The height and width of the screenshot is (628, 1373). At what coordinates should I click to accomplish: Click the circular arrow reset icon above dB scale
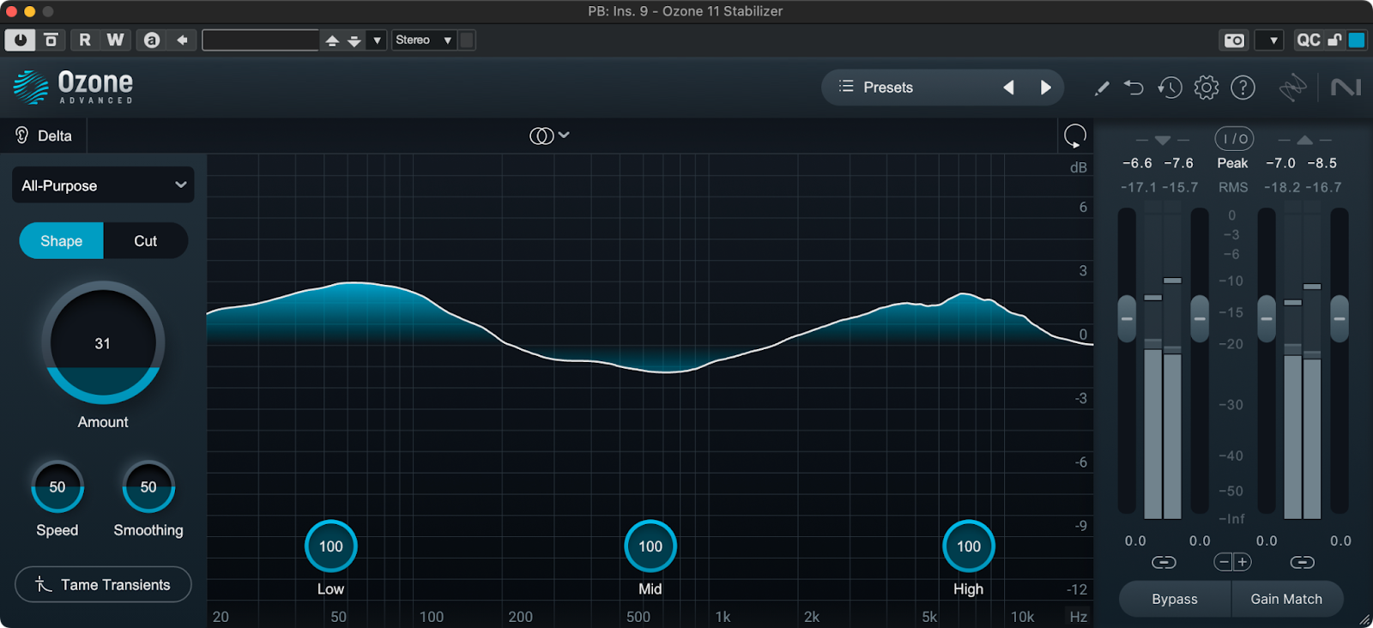point(1074,136)
